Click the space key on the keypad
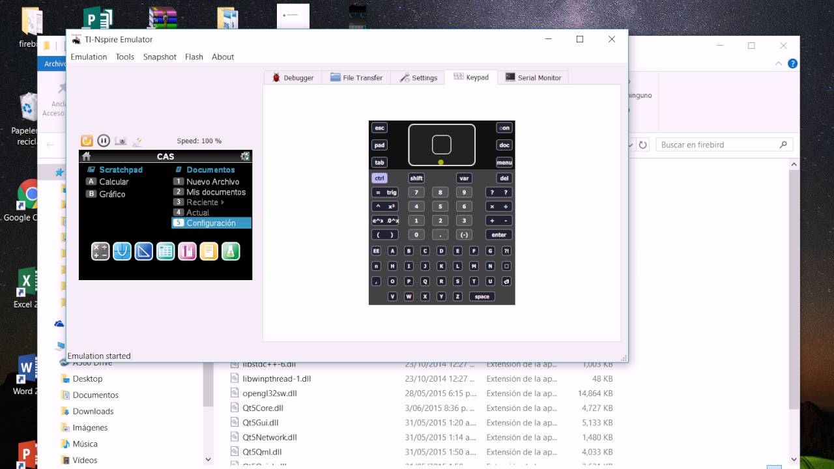Screen dimensions: 834x469 coord(482,296)
